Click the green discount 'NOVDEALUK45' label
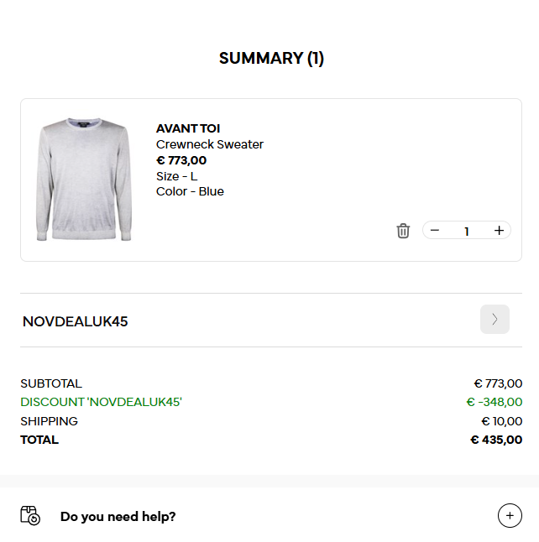This screenshot has height=542, width=539. 101,403
